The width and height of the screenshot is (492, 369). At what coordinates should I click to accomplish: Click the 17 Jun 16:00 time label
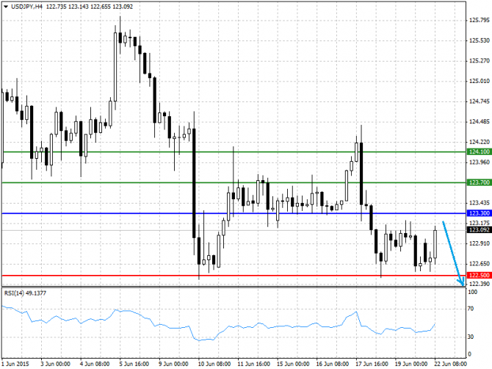[x=372, y=364]
